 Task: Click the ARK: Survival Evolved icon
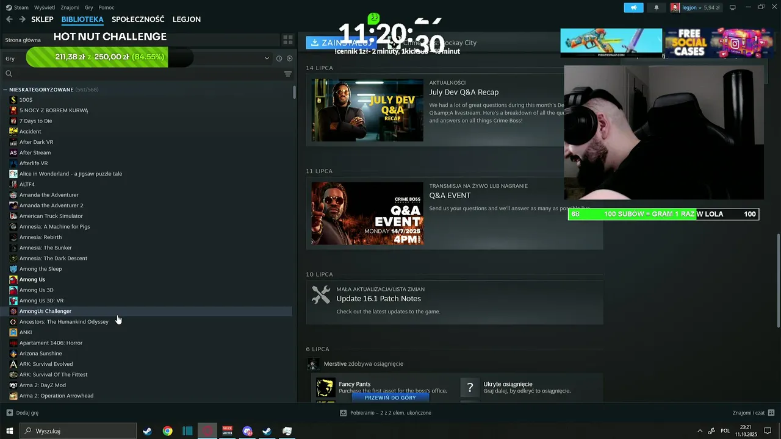(x=13, y=364)
